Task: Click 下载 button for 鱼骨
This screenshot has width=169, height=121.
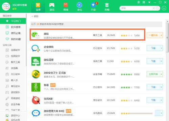Action: (153, 87)
